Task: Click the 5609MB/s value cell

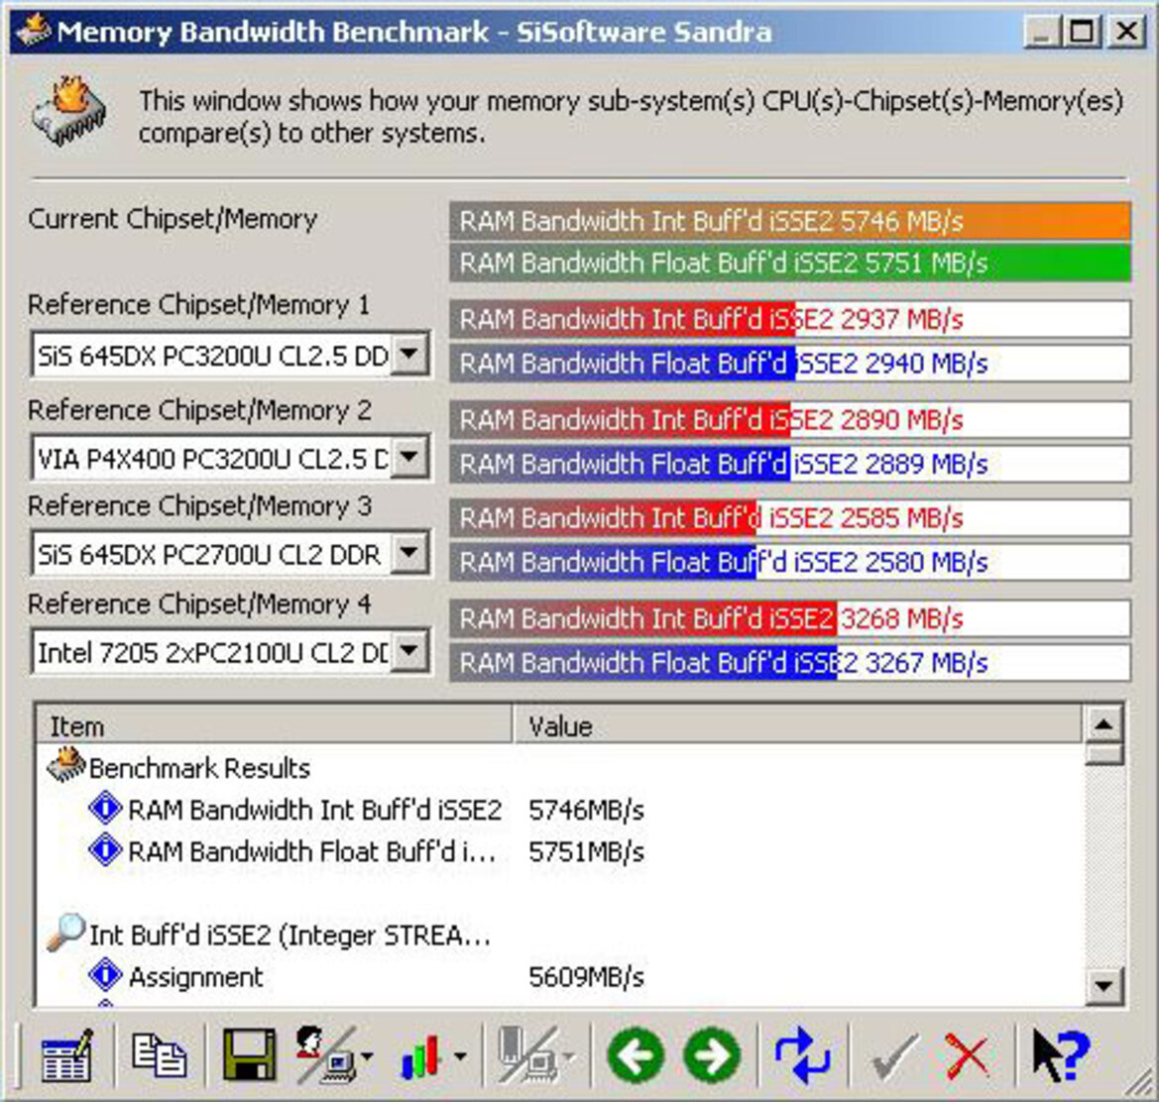Action: (586, 978)
